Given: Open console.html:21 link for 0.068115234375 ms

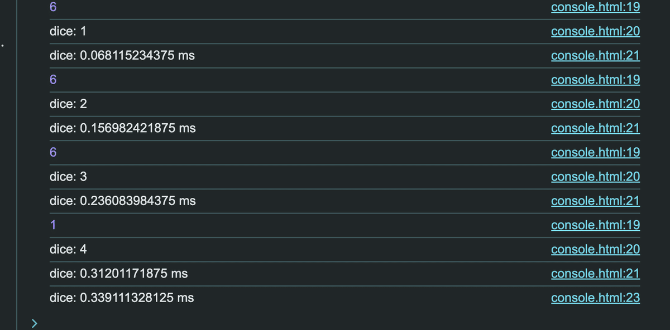Looking at the screenshot, I should (595, 56).
